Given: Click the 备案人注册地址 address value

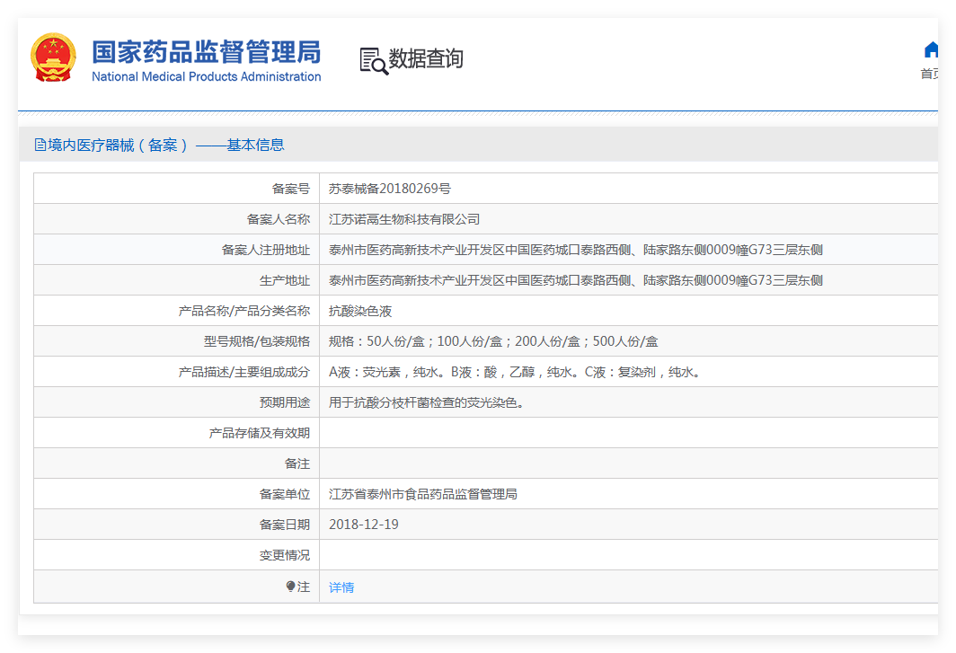Looking at the screenshot, I should [x=575, y=250].
